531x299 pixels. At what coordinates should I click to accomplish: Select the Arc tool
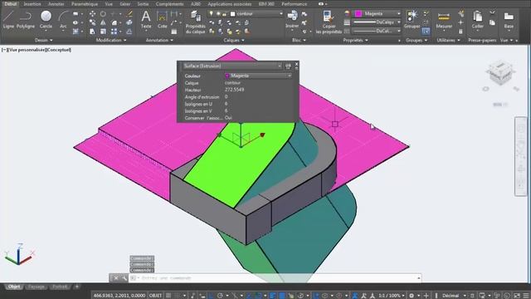63,19
